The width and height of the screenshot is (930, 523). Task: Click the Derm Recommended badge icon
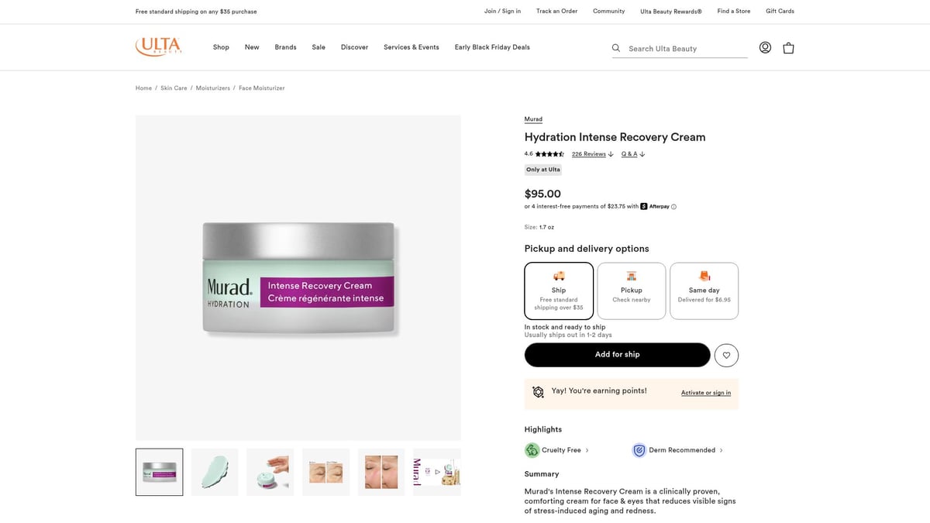click(639, 450)
